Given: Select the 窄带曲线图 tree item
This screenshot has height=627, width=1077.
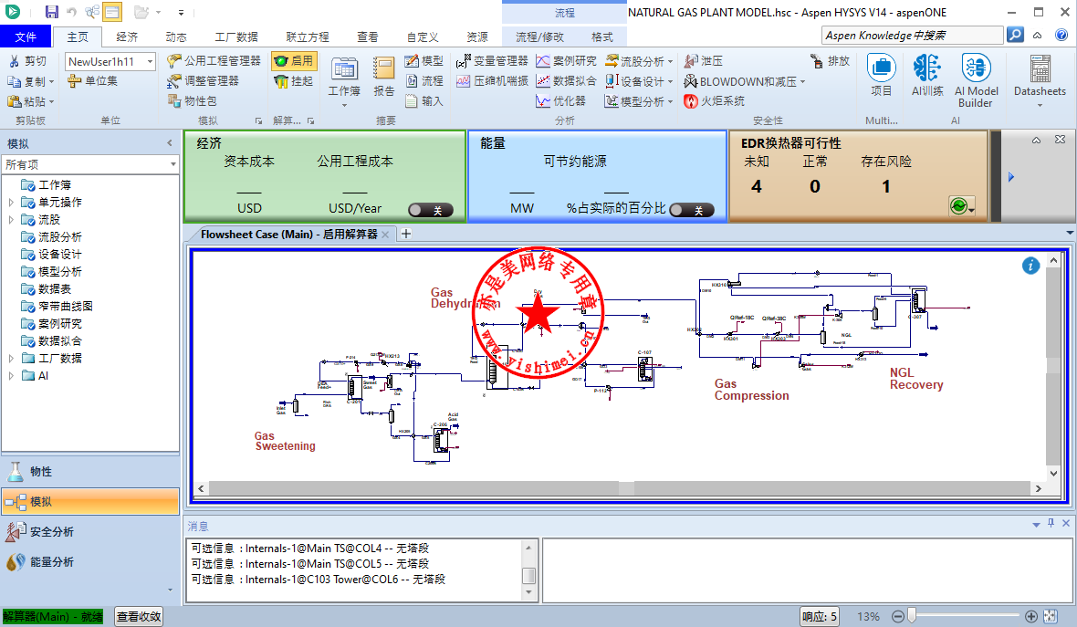Looking at the screenshot, I should (x=65, y=307).
